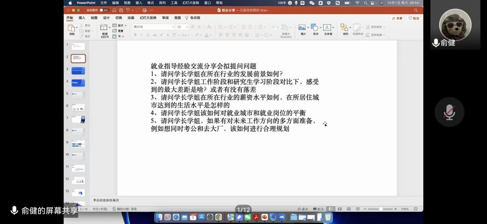
Task: Insert a picture with 图片 icon
Action: (x=303, y=29)
